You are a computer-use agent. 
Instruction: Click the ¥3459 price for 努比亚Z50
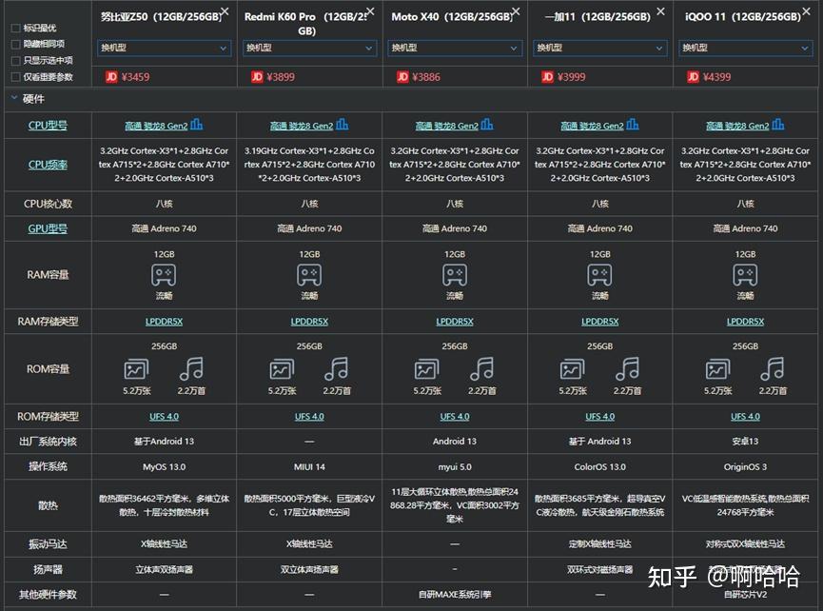pyautogui.click(x=135, y=77)
